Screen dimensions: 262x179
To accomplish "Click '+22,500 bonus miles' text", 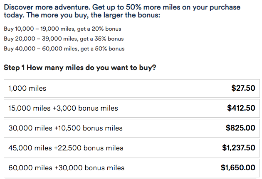I will coord(89,148).
